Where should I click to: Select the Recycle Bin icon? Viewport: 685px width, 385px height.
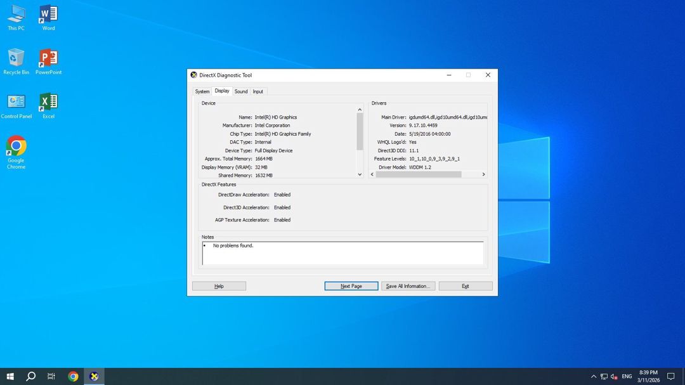pos(16,62)
